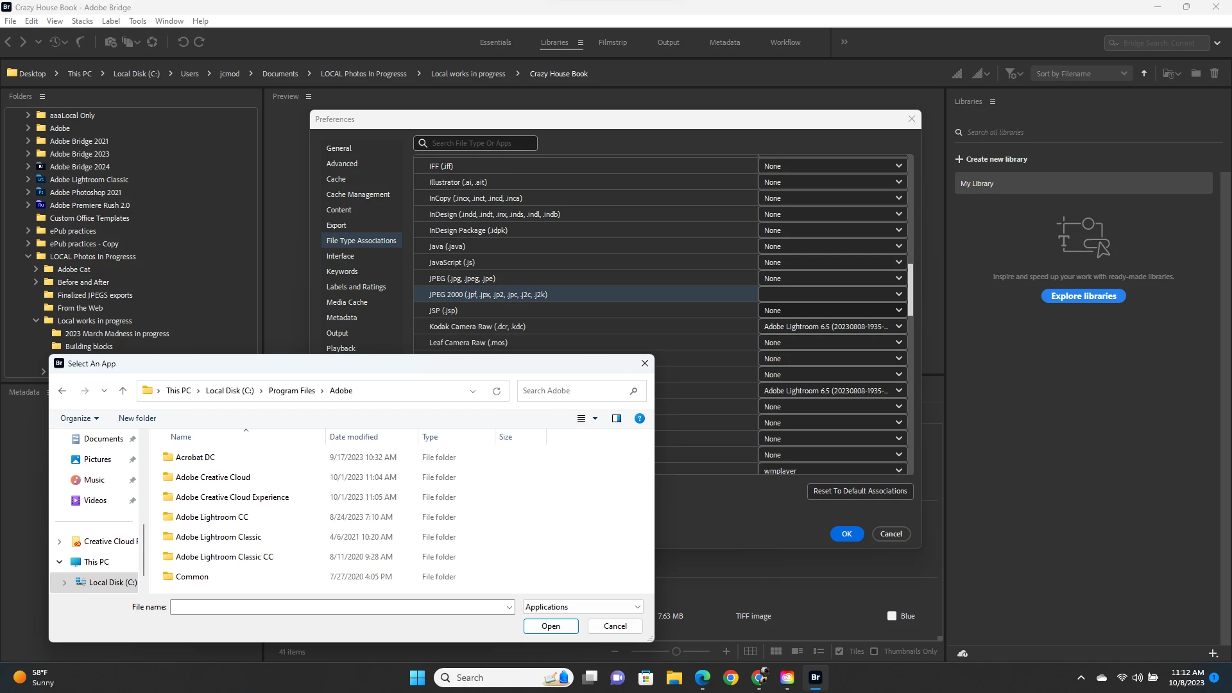Click the up-one-level arrow in file dialog
Viewport: 1232px width, 693px height.
click(123, 391)
